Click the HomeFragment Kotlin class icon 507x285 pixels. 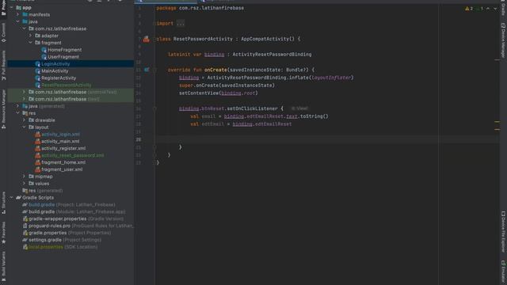pyautogui.click(x=44, y=50)
